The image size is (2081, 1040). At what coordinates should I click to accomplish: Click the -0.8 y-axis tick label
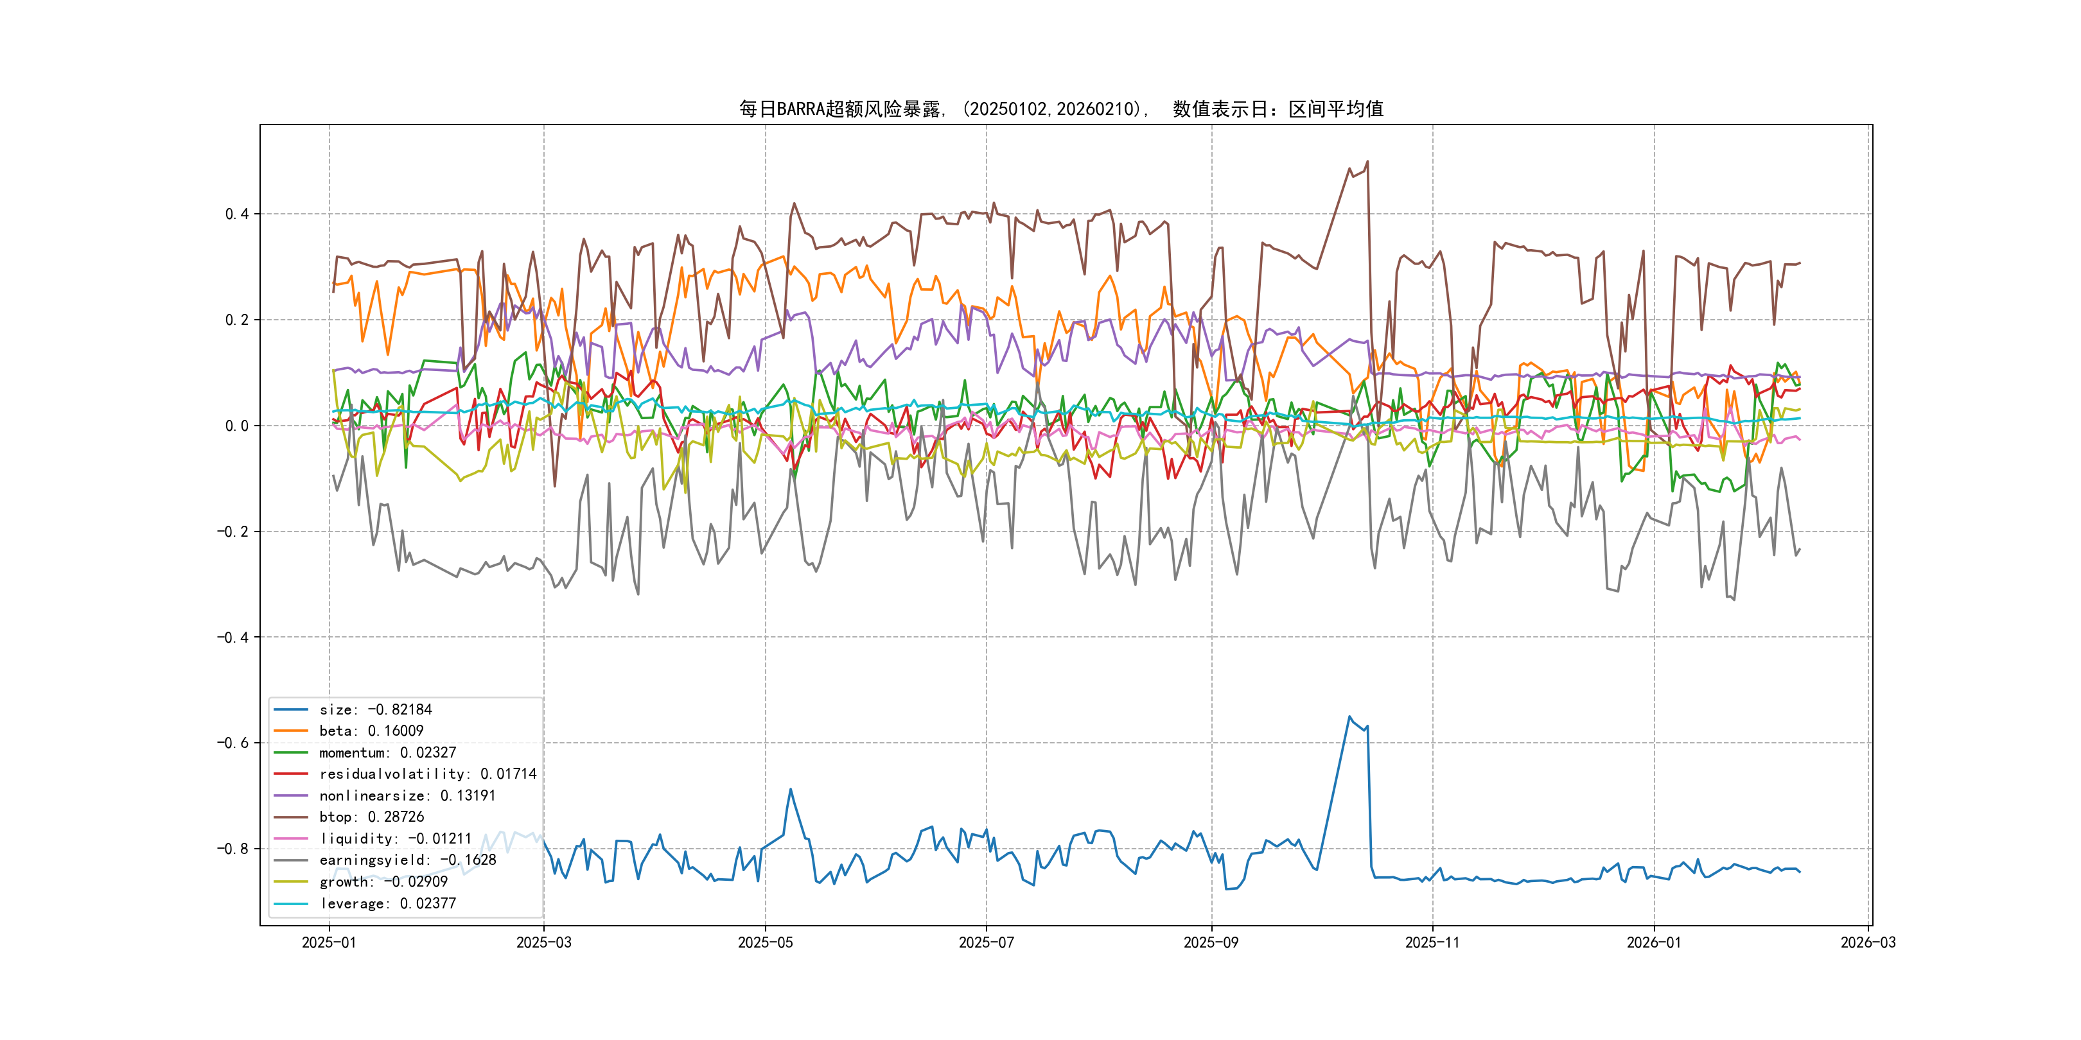233,849
